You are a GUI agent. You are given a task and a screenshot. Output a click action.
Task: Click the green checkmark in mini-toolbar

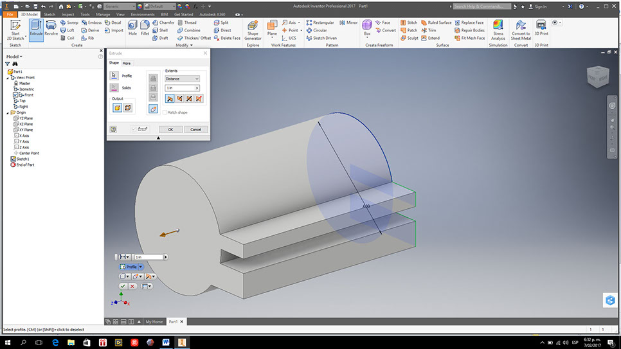pyautogui.click(x=123, y=286)
